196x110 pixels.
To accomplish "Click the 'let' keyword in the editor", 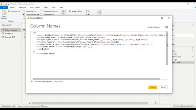I will click(x=34, y=33).
